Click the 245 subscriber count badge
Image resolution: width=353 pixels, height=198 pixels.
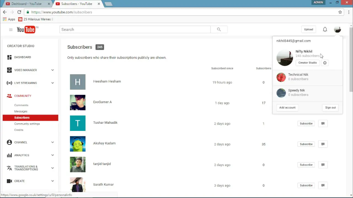pyautogui.click(x=100, y=47)
